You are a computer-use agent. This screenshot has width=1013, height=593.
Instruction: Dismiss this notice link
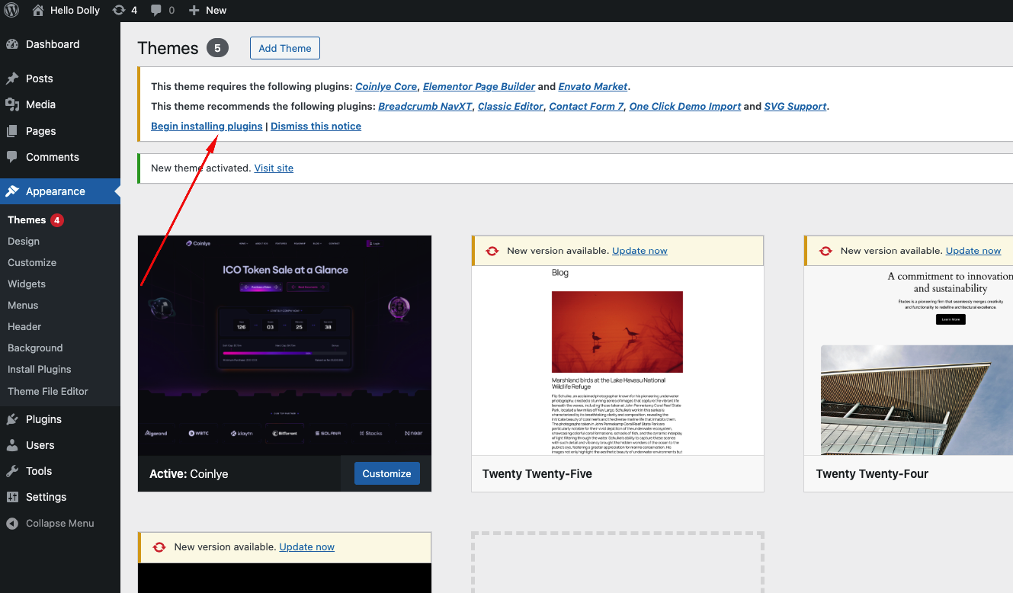(x=316, y=126)
